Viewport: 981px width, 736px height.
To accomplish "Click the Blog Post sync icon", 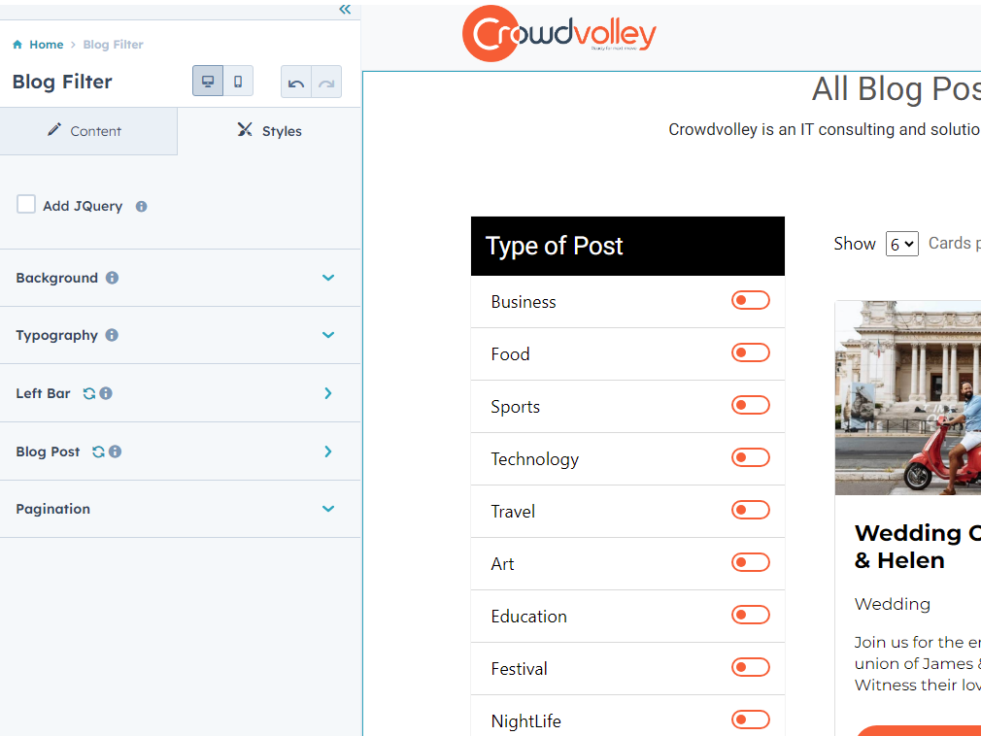I will click(98, 452).
